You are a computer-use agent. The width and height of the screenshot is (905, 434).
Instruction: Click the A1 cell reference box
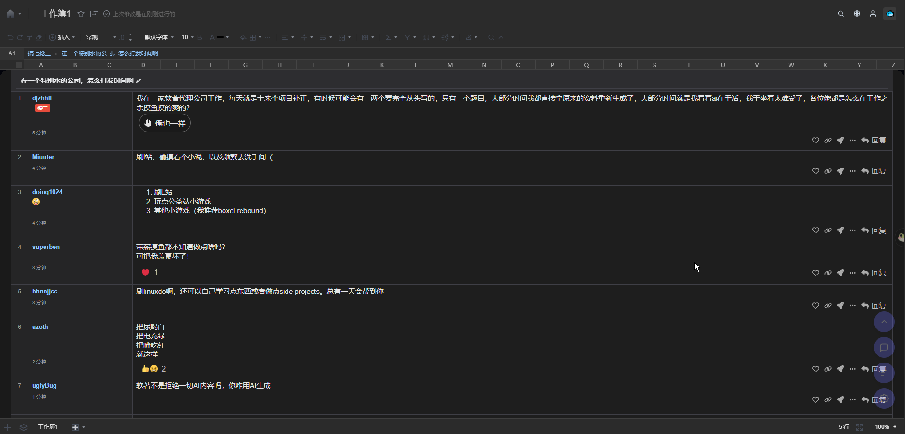coord(12,53)
